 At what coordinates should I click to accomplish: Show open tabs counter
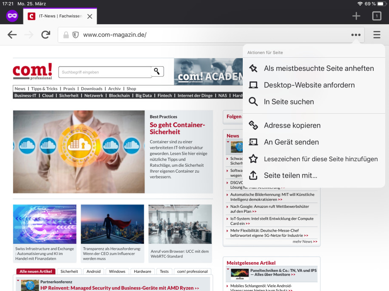click(377, 16)
